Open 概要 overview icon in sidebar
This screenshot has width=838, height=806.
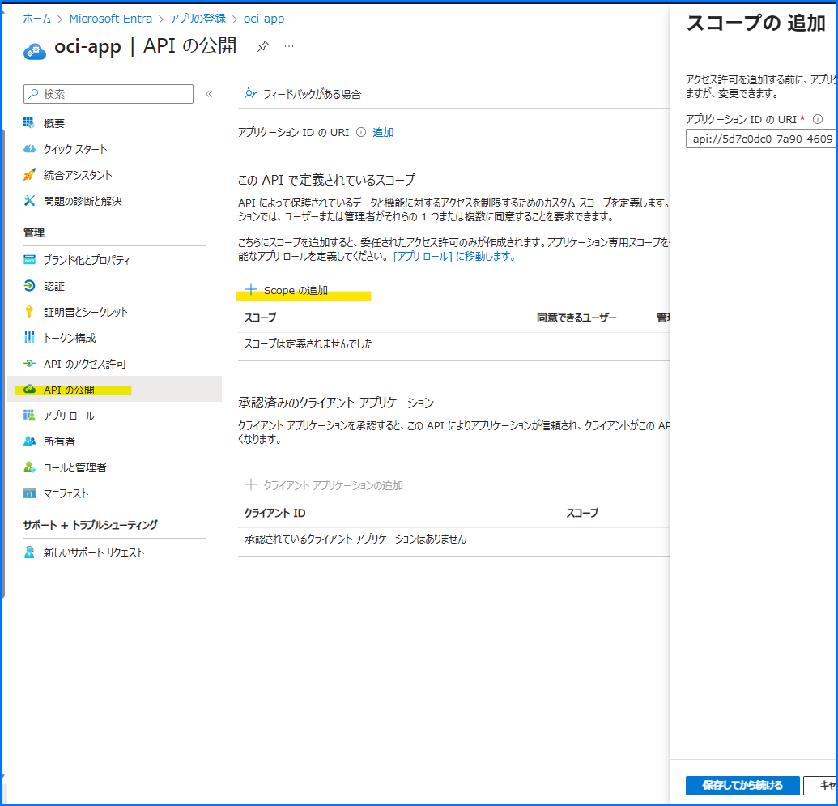pos(29,123)
